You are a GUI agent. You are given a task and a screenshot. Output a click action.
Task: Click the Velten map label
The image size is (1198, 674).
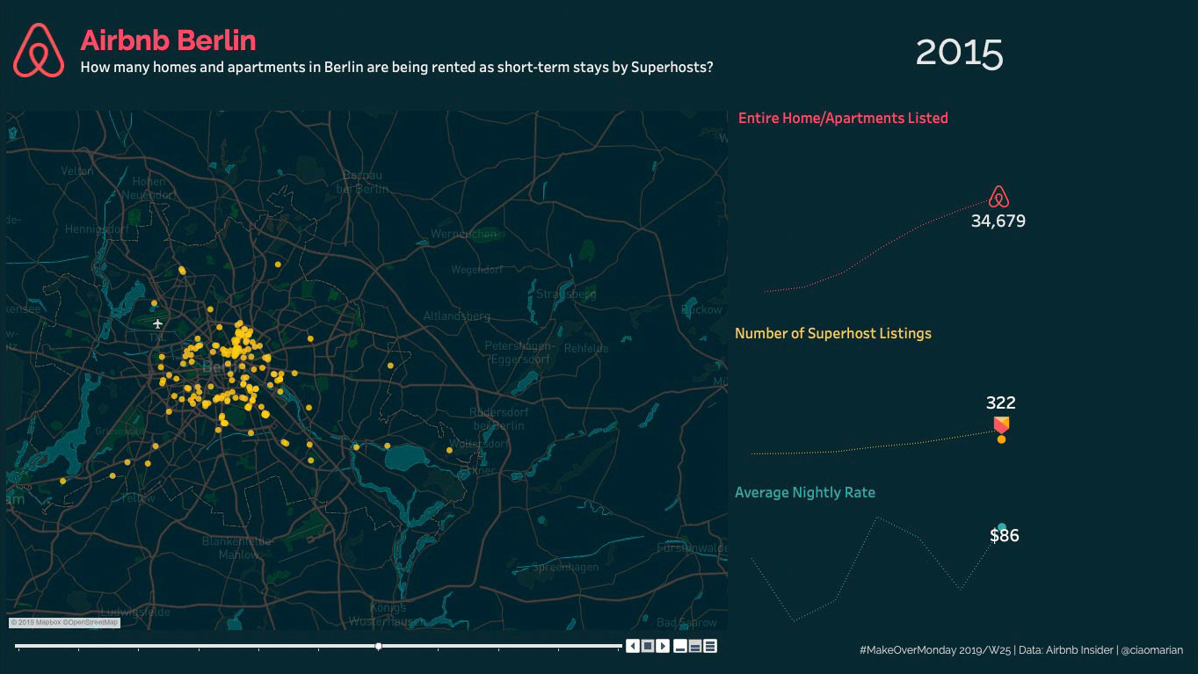[77, 170]
